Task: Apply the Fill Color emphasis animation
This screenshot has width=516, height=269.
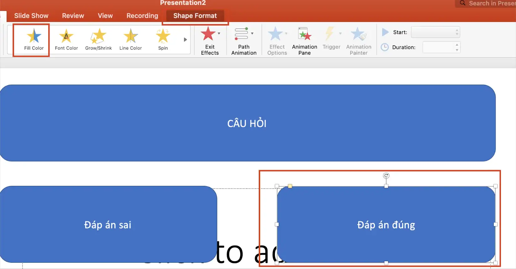Action: (x=34, y=39)
